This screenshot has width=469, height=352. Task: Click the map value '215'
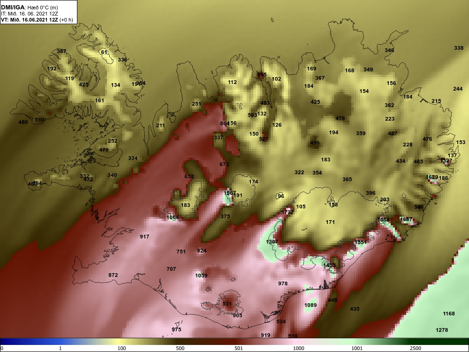[x=436, y=101]
